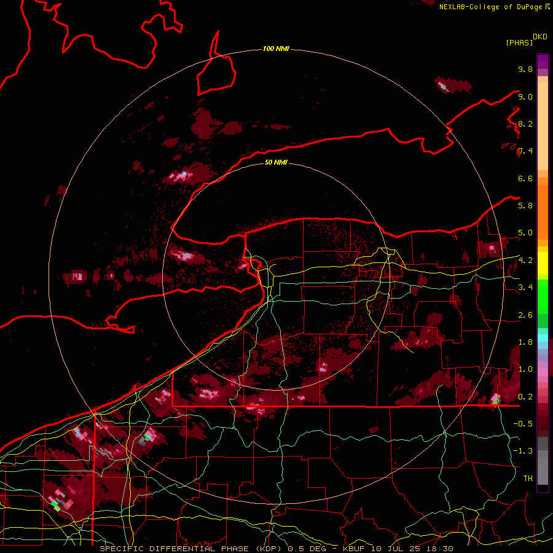Click the '-0.5' color scale value
Image resolution: width=553 pixels, height=553 pixels.
point(523,423)
